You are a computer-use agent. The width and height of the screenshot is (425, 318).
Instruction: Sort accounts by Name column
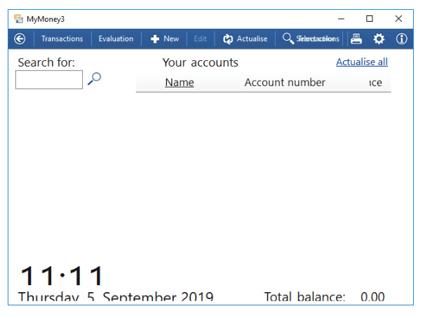tap(180, 83)
